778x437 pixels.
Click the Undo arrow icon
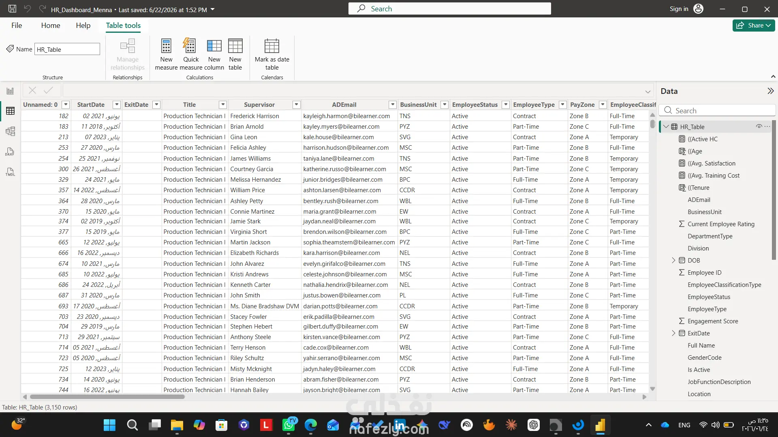click(28, 9)
